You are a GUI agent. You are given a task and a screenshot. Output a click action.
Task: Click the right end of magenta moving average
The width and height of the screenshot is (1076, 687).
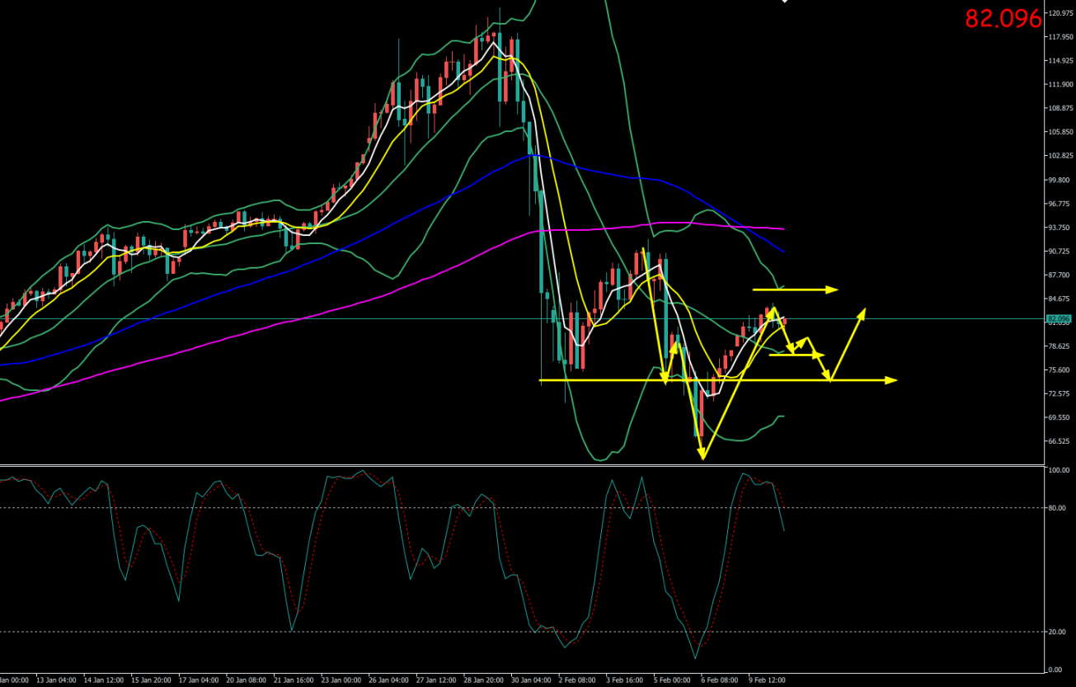tap(782, 228)
